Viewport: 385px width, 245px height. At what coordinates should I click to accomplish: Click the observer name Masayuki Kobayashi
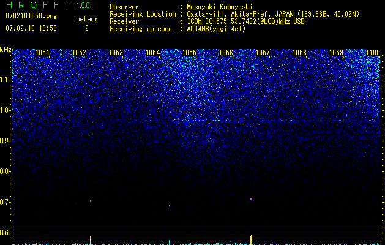click(x=220, y=7)
